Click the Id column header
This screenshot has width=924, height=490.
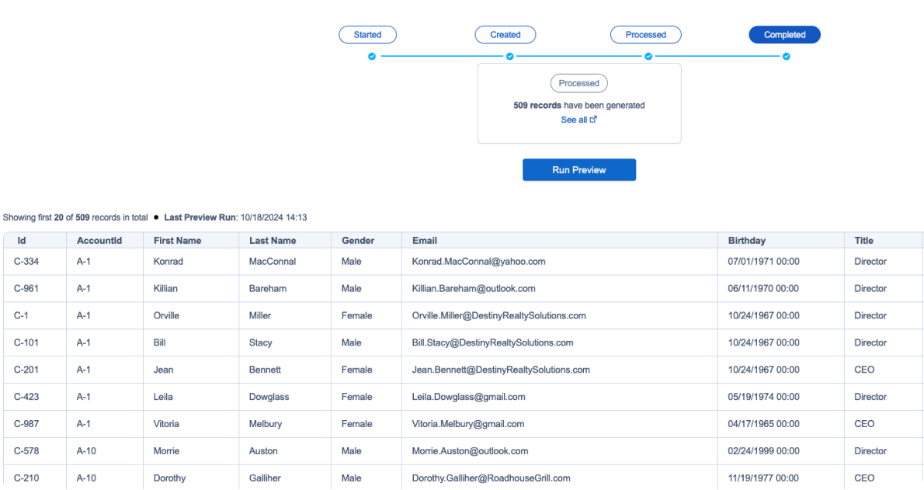[22, 241]
